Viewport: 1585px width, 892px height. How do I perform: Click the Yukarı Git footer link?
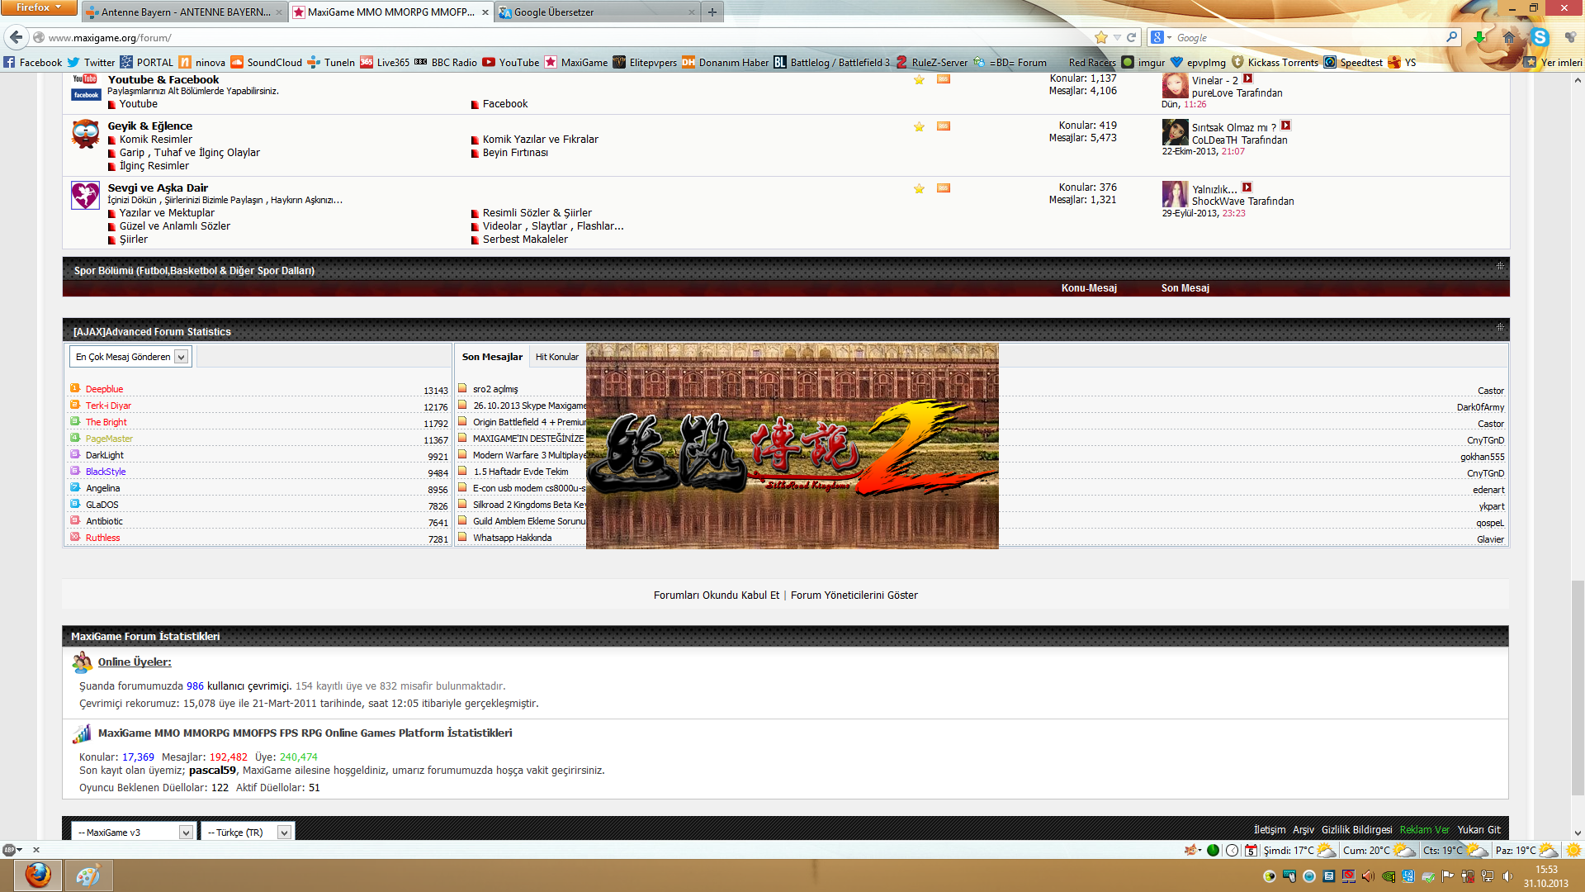click(x=1479, y=830)
